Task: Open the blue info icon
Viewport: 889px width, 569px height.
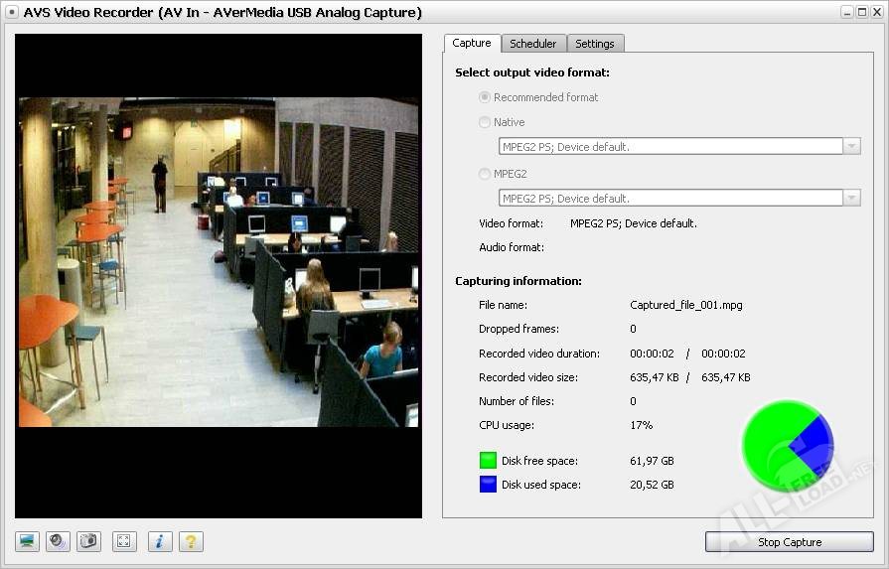Action: pos(160,541)
